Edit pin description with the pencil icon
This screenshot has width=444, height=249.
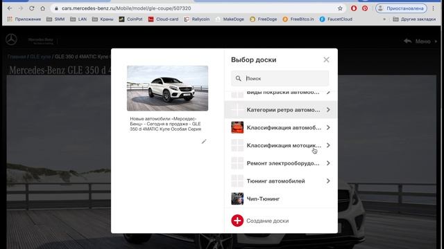pyautogui.click(x=204, y=141)
